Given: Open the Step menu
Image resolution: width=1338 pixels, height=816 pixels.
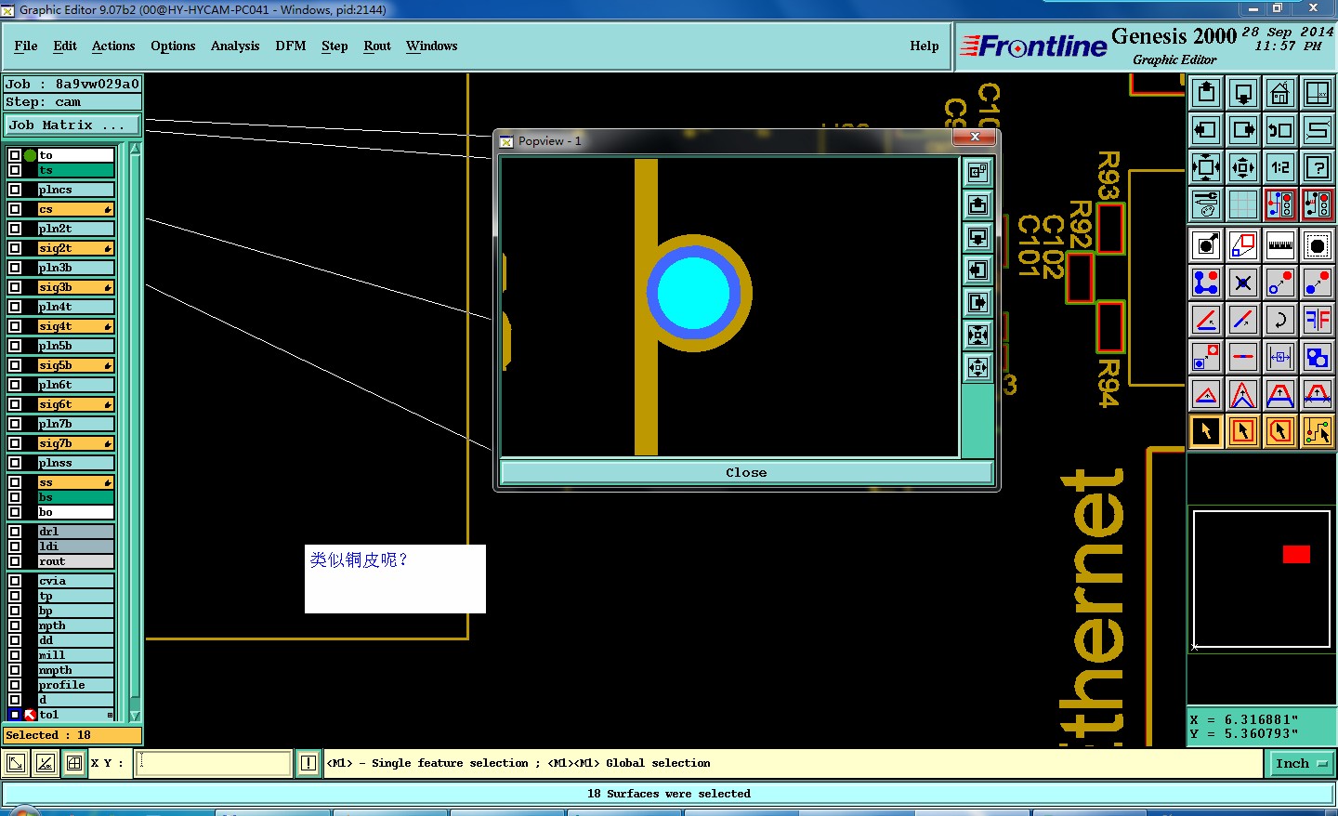Looking at the screenshot, I should [x=334, y=46].
